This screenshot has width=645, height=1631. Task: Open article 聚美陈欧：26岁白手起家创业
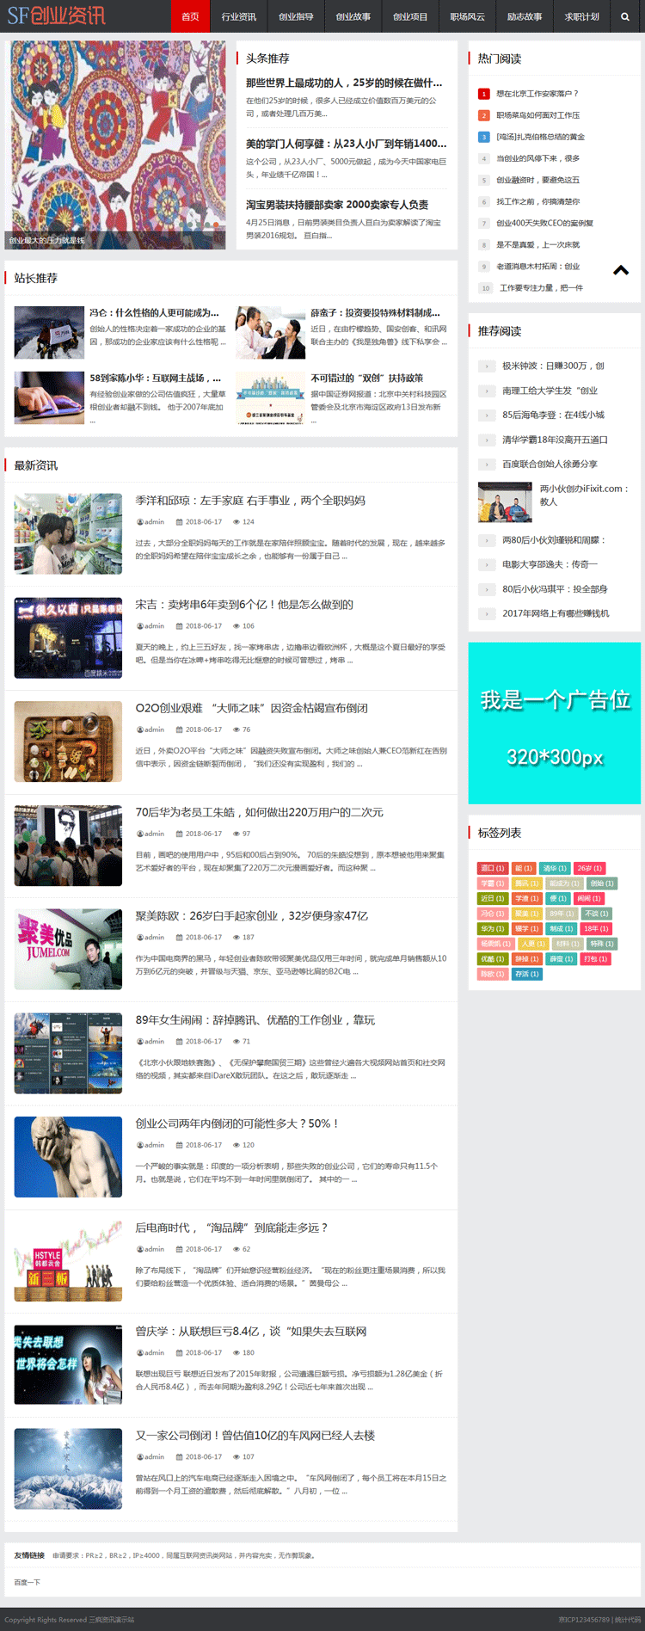pyautogui.click(x=251, y=916)
